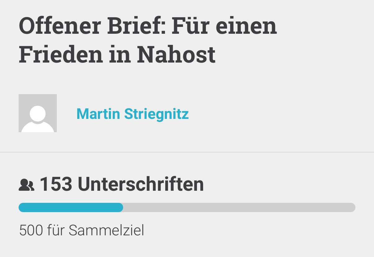Click the number '153' in signature count
The image size is (374, 257).
click(56, 184)
